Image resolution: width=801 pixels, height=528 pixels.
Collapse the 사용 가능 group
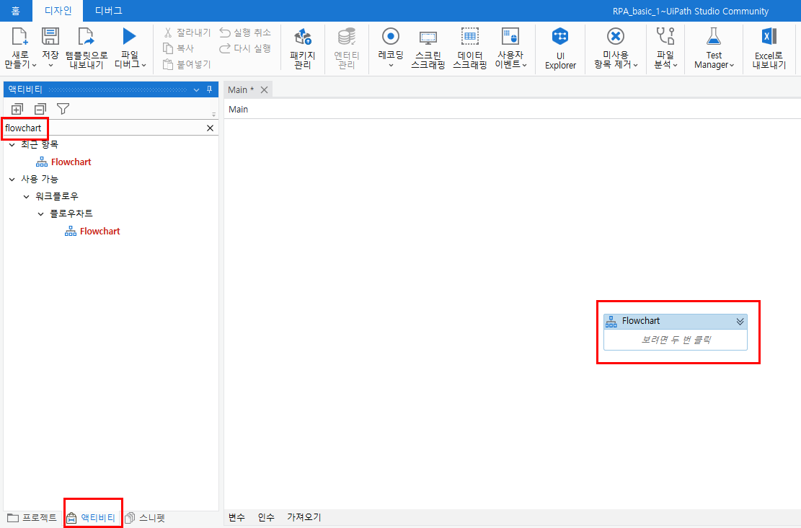click(12, 180)
